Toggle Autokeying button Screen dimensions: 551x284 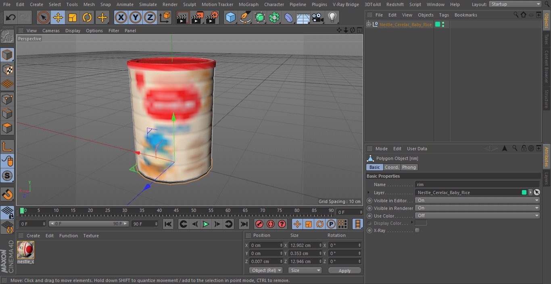(271, 224)
